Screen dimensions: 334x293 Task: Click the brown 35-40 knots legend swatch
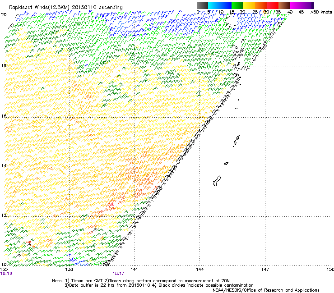click(x=284, y=5)
